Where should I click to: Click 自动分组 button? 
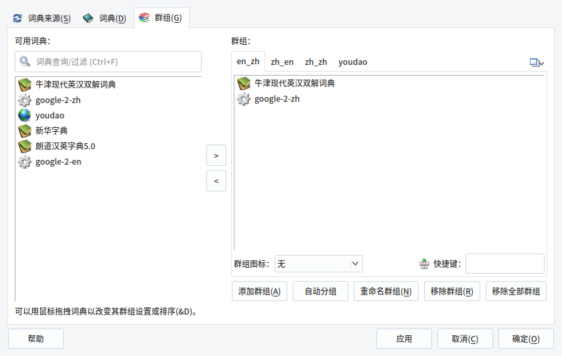pyautogui.click(x=320, y=291)
